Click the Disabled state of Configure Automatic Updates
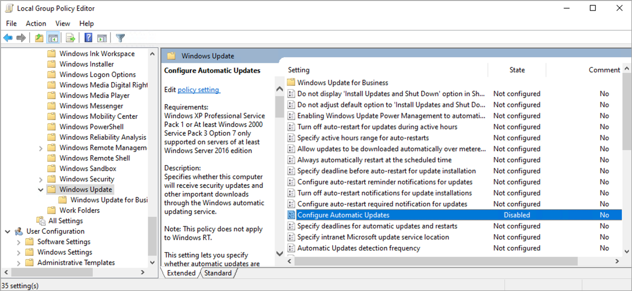 pos(517,215)
